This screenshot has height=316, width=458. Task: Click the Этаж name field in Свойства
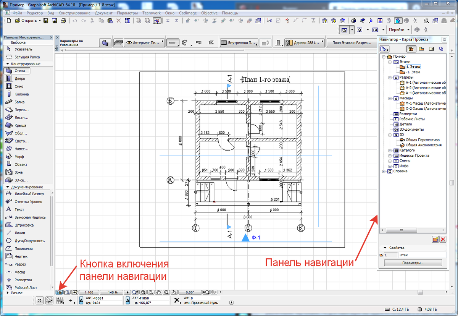click(x=422, y=254)
